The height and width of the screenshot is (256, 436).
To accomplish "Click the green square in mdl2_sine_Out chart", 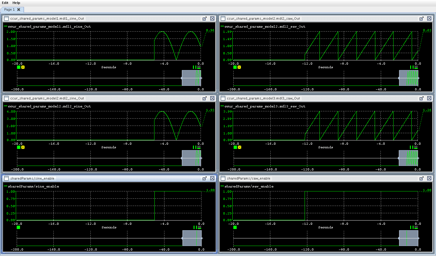I will pos(19,147).
